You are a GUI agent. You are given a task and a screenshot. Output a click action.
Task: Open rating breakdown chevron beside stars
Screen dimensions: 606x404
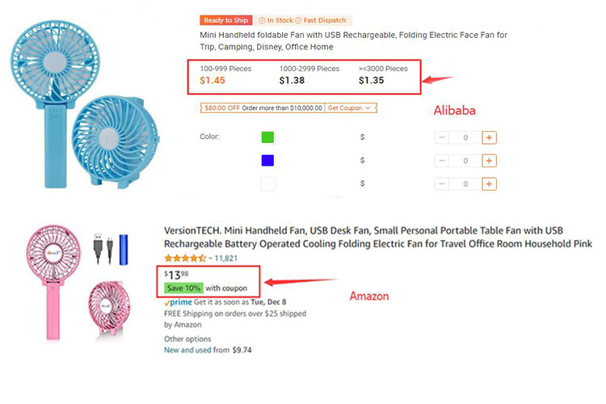click(210, 259)
